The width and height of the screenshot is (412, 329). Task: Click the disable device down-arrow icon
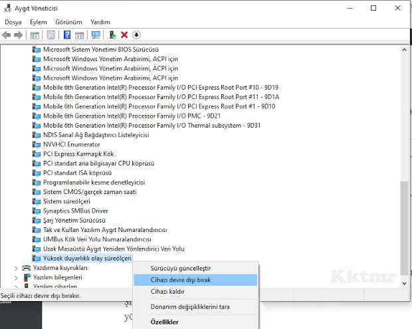point(136,35)
